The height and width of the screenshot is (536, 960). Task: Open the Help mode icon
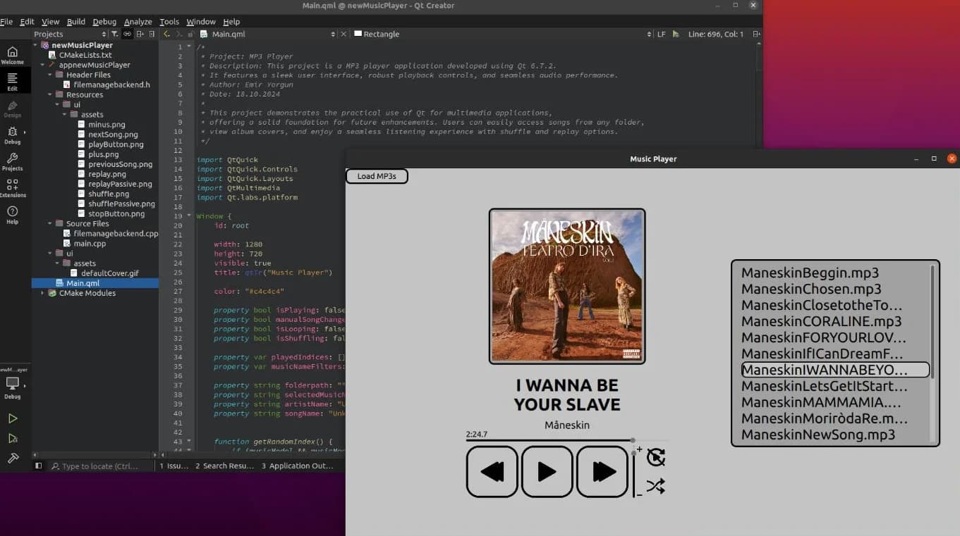click(12, 215)
